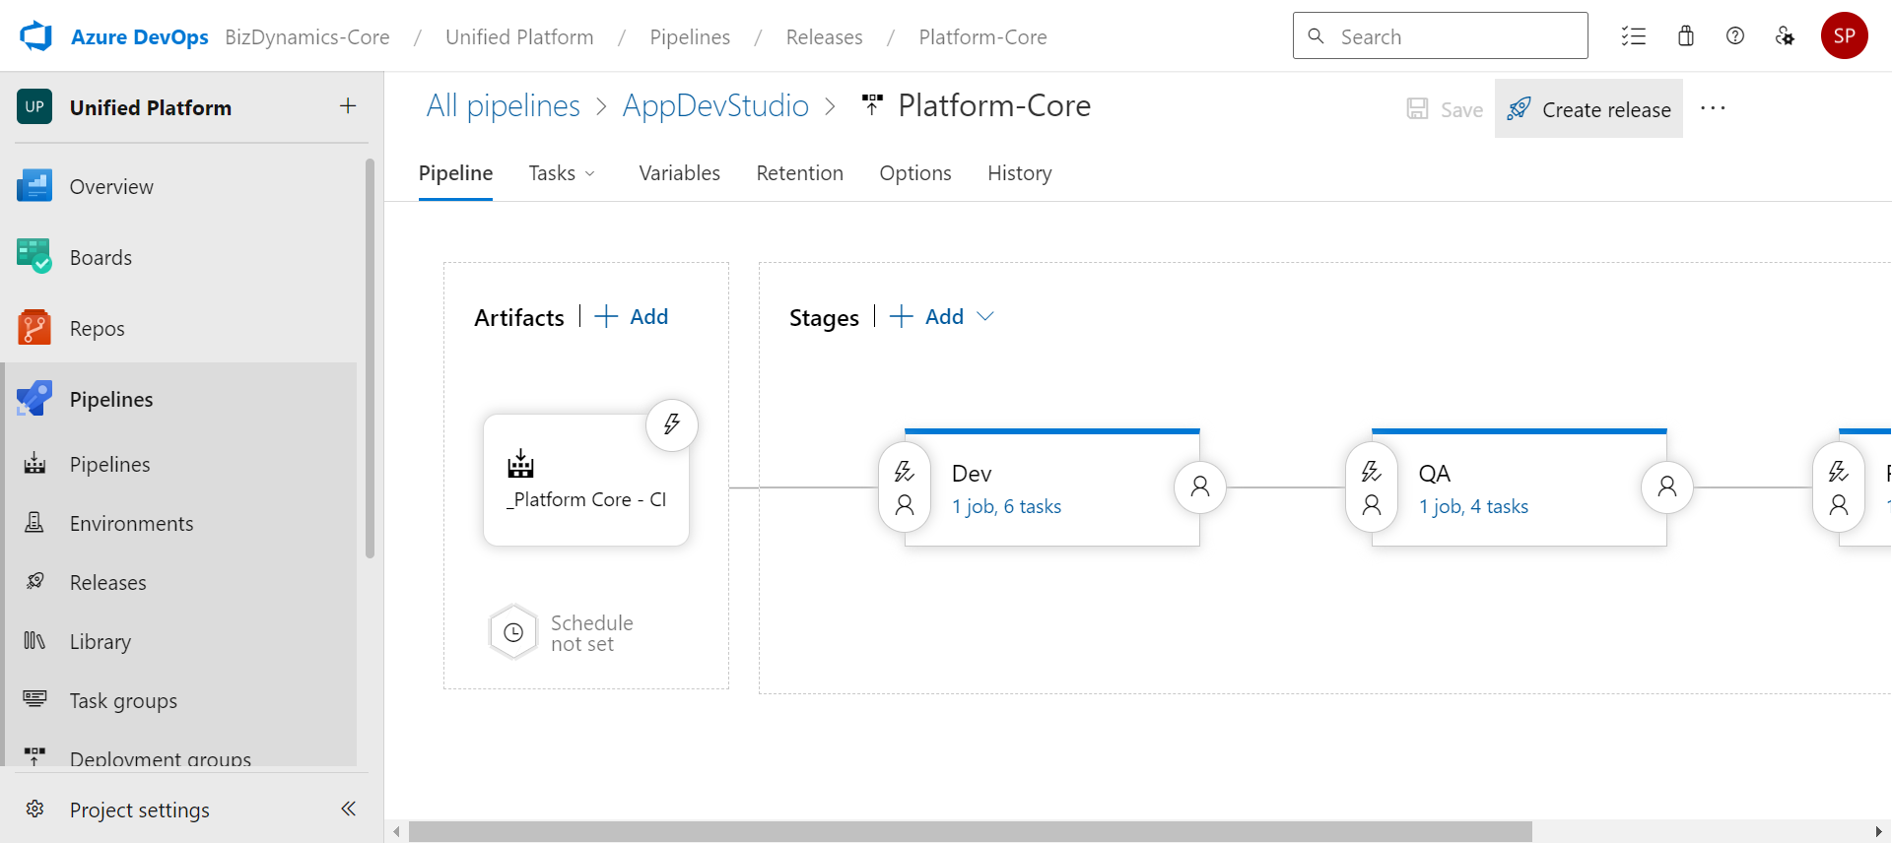Click the horizontal scrollbar thumb
Viewport: 1892px width, 843px height.
point(971,831)
